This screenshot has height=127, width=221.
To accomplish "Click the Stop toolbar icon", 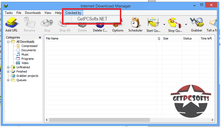I will click(x=47, y=23).
